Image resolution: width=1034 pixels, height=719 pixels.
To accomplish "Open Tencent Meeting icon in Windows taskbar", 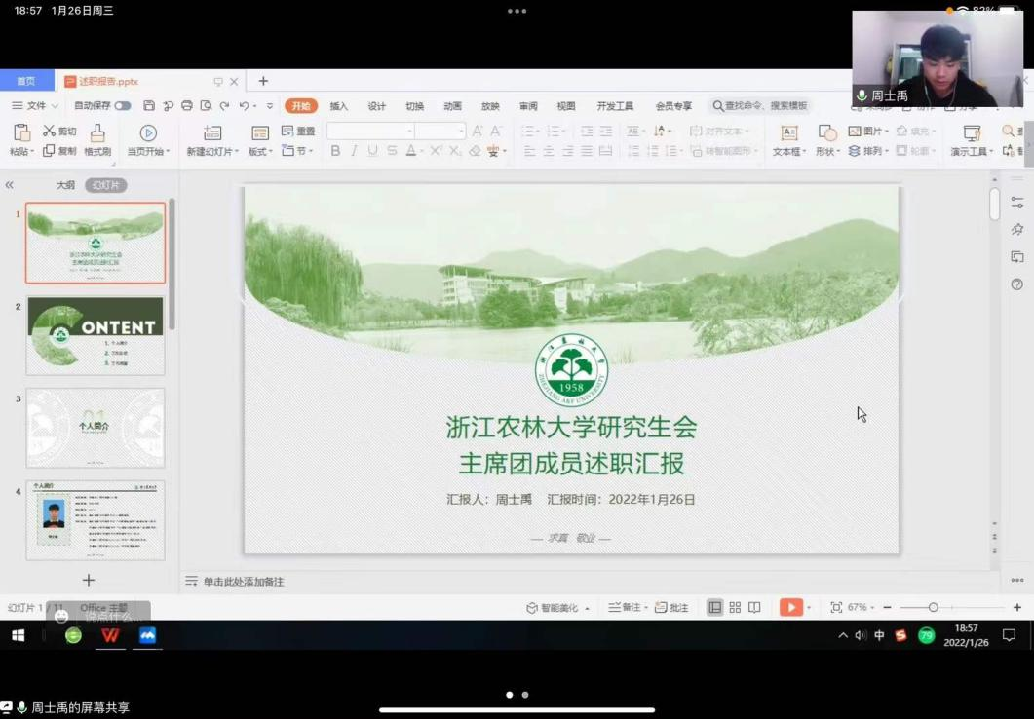I will click(x=148, y=635).
